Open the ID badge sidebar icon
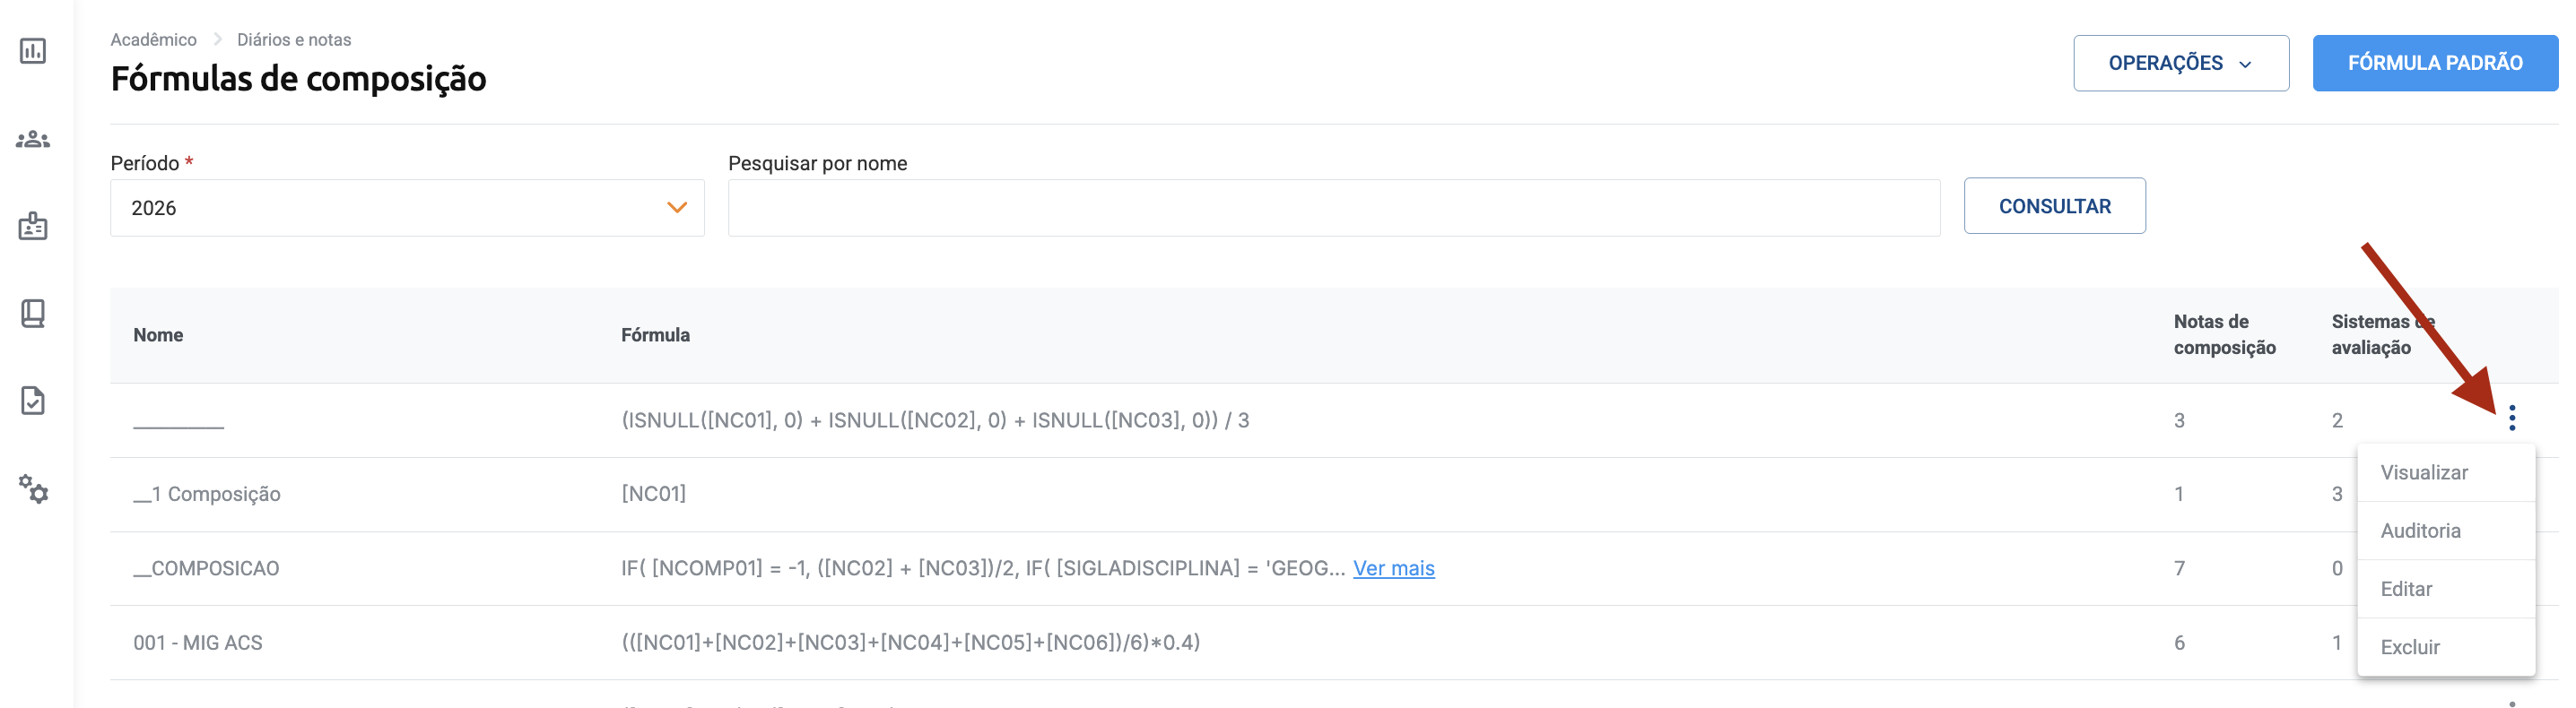The image size is (2576, 708). [x=33, y=226]
